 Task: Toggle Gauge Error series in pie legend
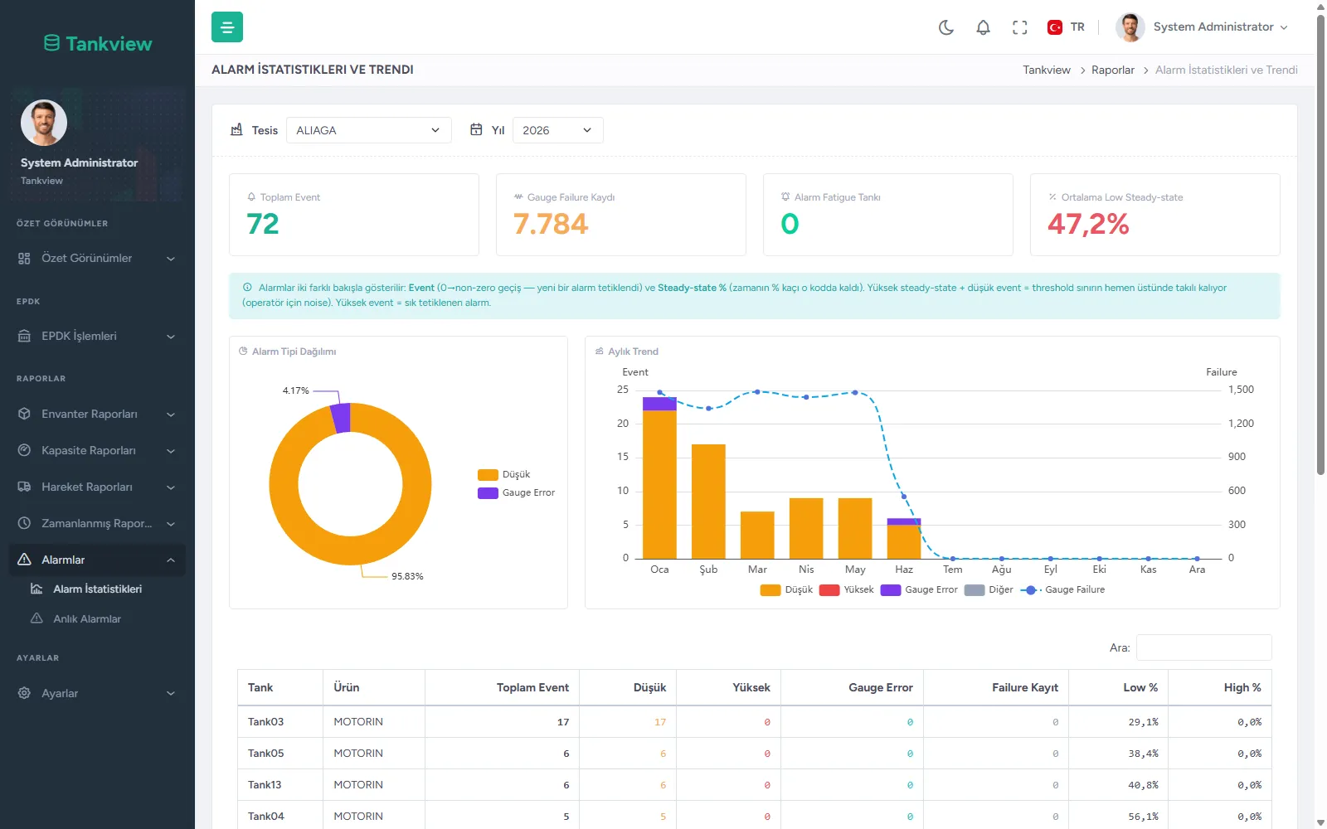click(x=516, y=492)
